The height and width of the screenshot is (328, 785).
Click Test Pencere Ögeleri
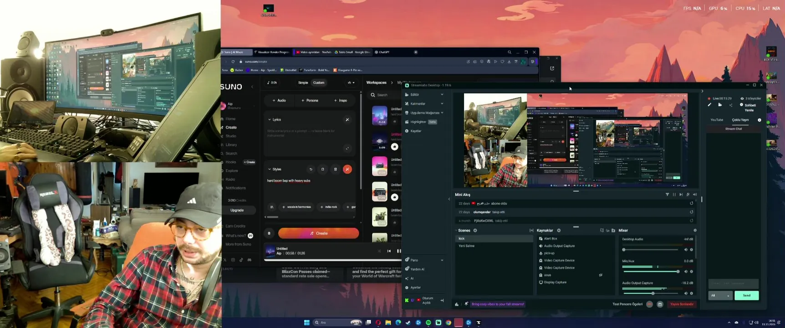(627, 304)
